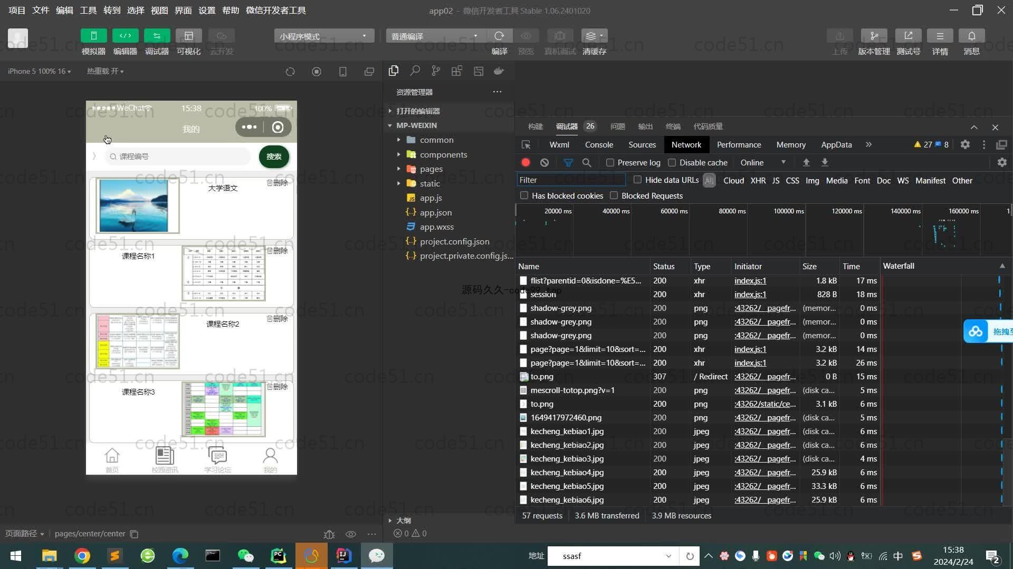Image resolution: width=1013 pixels, height=569 pixels.
Task: Open the test account (测试号) button
Action: coord(908,36)
